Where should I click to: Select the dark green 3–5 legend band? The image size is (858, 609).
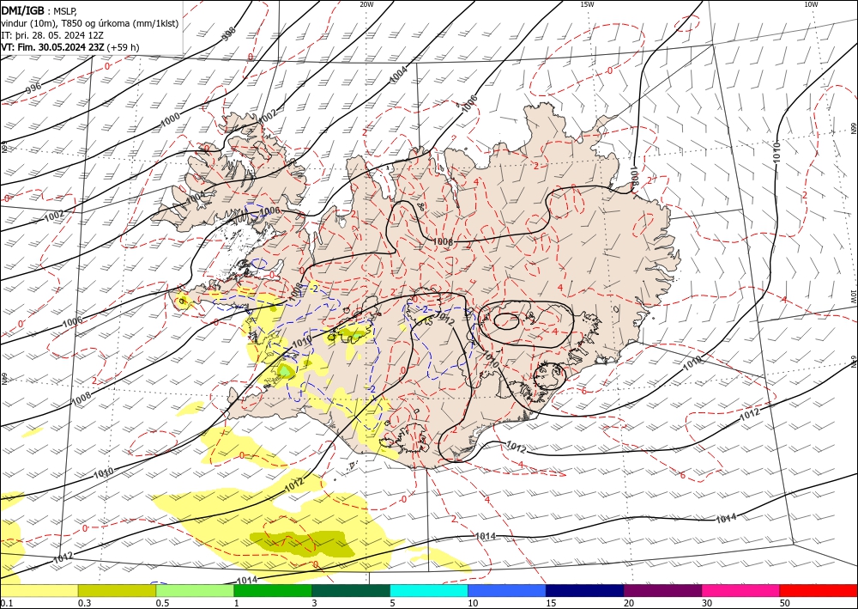[x=351, y=590]
